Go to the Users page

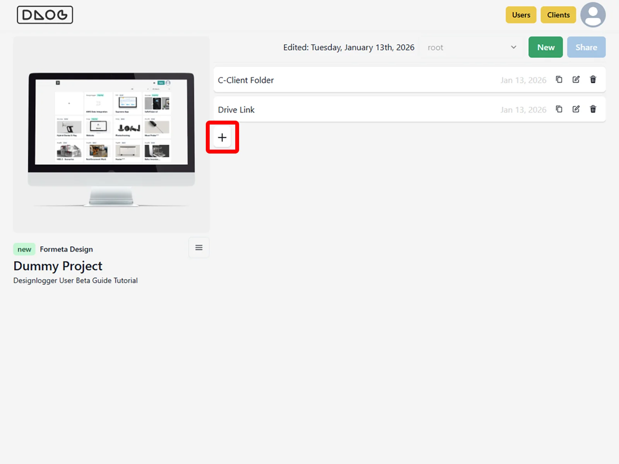pos(521,15)
